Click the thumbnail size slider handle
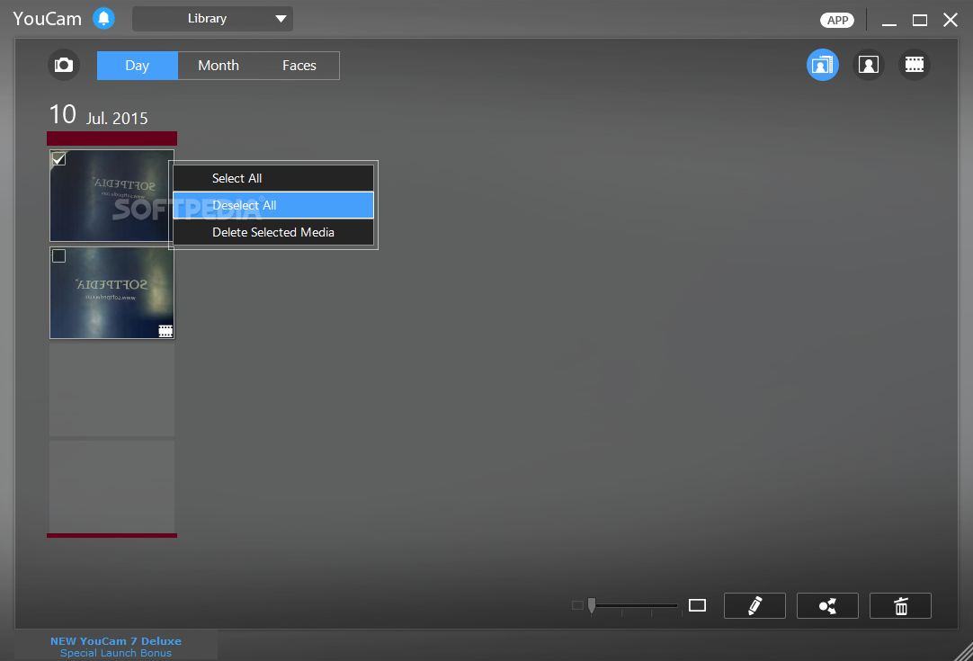 click(592, 606)
